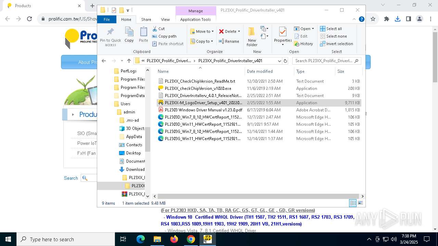Reload the Chrome page

pos(29,19)
